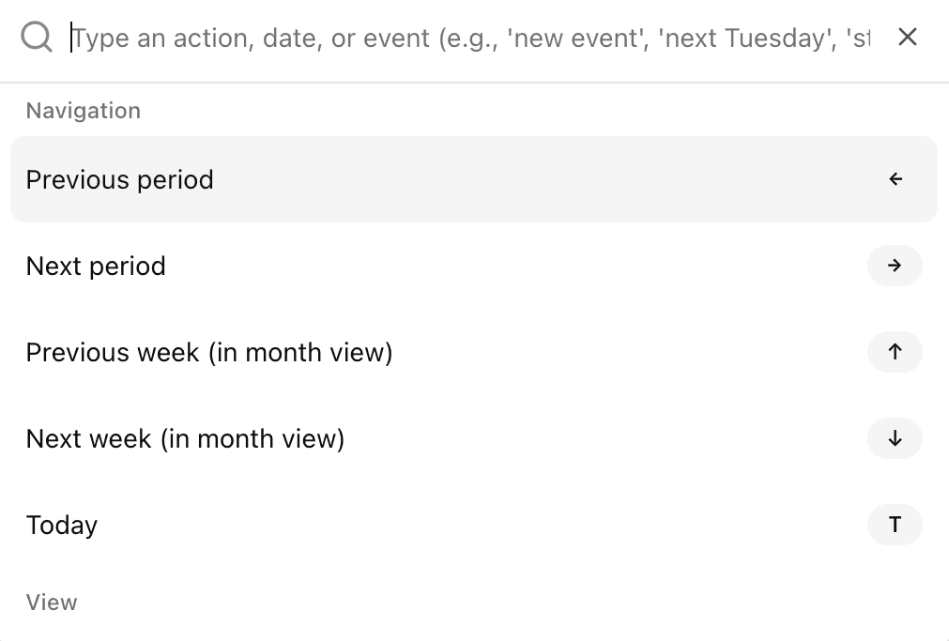The image size is (949, 641).
Task: Click the magnifier search icon
Action: click(37, 38)
